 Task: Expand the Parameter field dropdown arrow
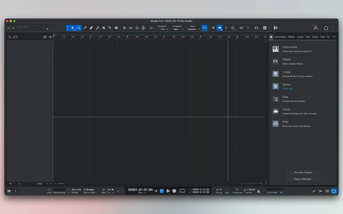click(x=47, y=29)
